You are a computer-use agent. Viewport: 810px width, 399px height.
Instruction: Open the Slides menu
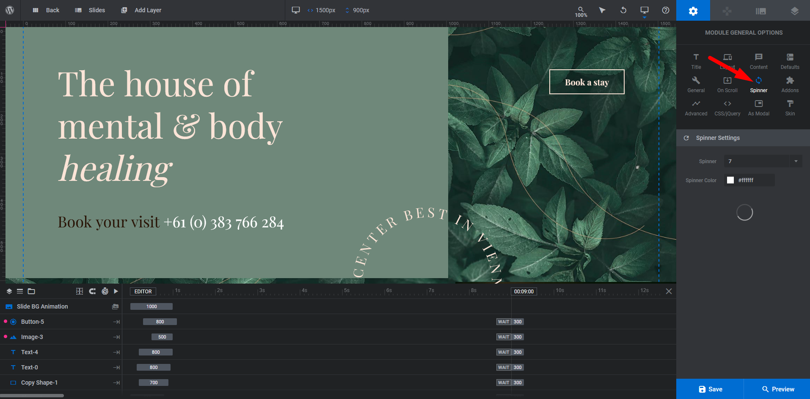click(x=90, y=10)
